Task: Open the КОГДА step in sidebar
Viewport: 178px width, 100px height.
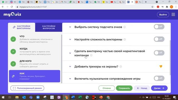Action: point(34,51)
